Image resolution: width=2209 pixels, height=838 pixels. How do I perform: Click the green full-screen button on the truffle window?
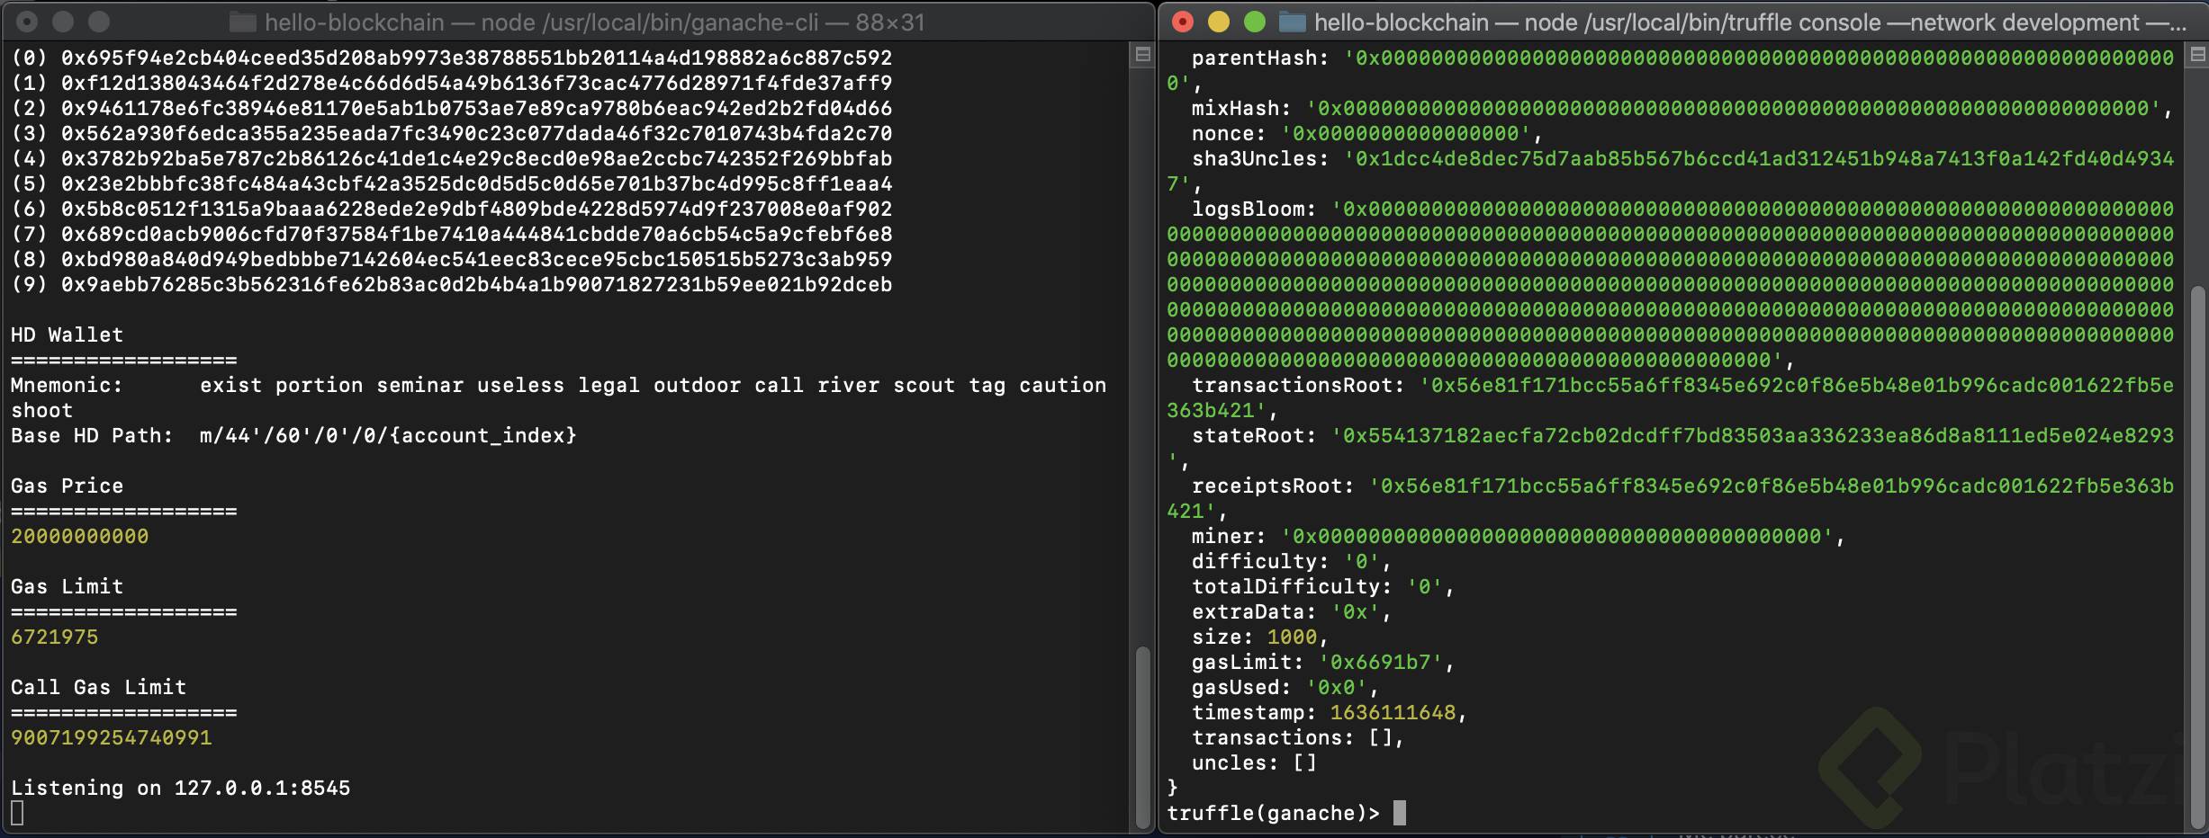point(1255,20)
